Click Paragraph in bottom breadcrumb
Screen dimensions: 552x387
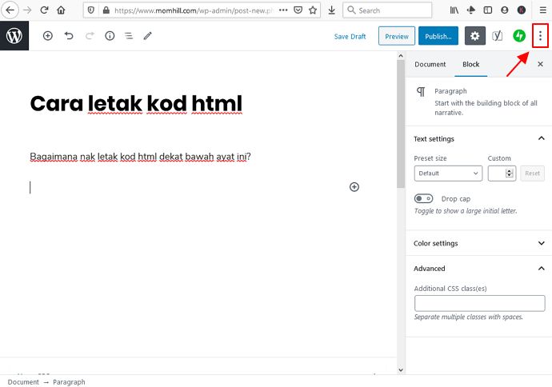[69, 381]
